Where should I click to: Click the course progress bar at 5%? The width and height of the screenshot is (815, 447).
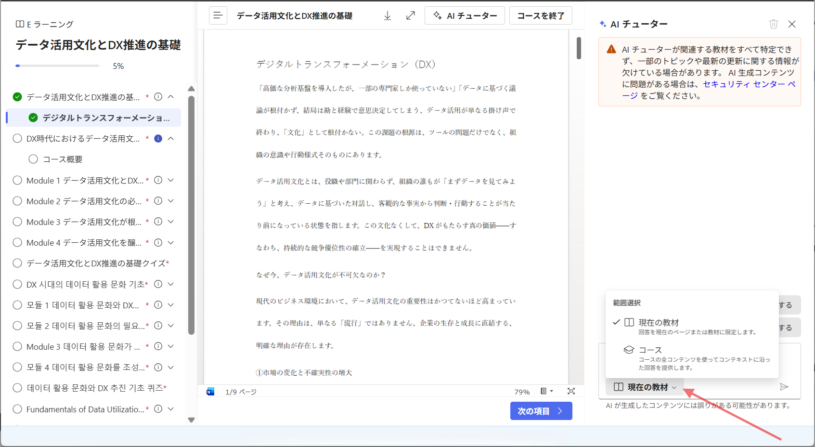[57, 66]
